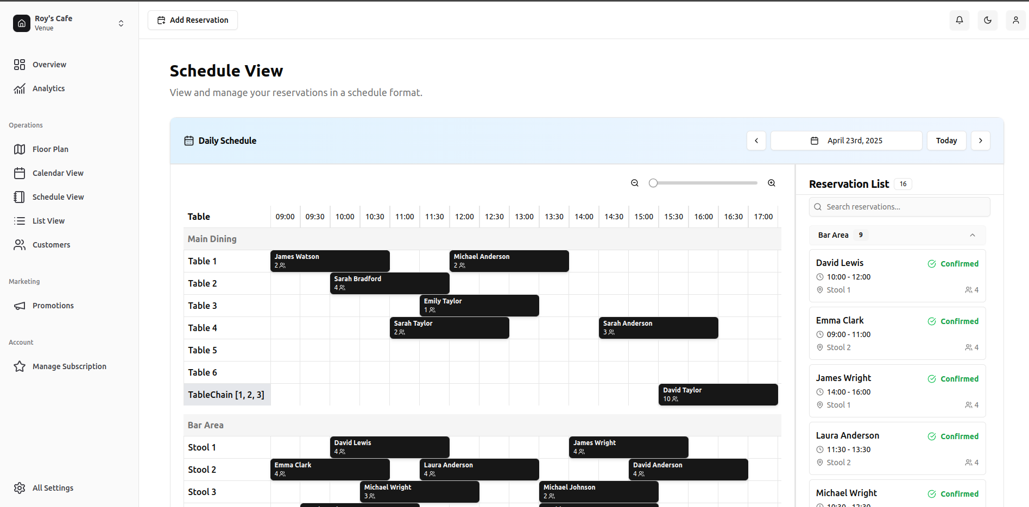The image size is (1029, 507).
Task: Open List View from the sidebar
Action: coord(20,220)
